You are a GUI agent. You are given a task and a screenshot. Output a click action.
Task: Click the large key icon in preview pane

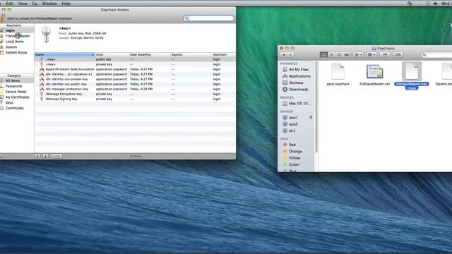point(46,35)
